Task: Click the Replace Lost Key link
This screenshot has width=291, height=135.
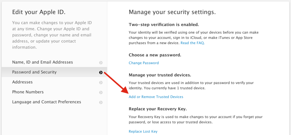Action: [x=143, y=131]
